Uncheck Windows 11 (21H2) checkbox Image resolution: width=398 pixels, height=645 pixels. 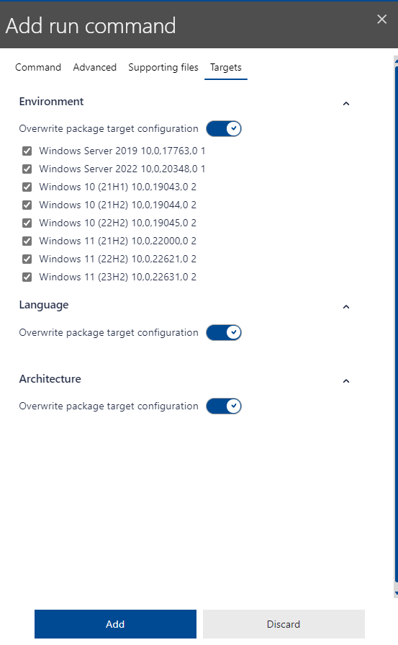27,241
